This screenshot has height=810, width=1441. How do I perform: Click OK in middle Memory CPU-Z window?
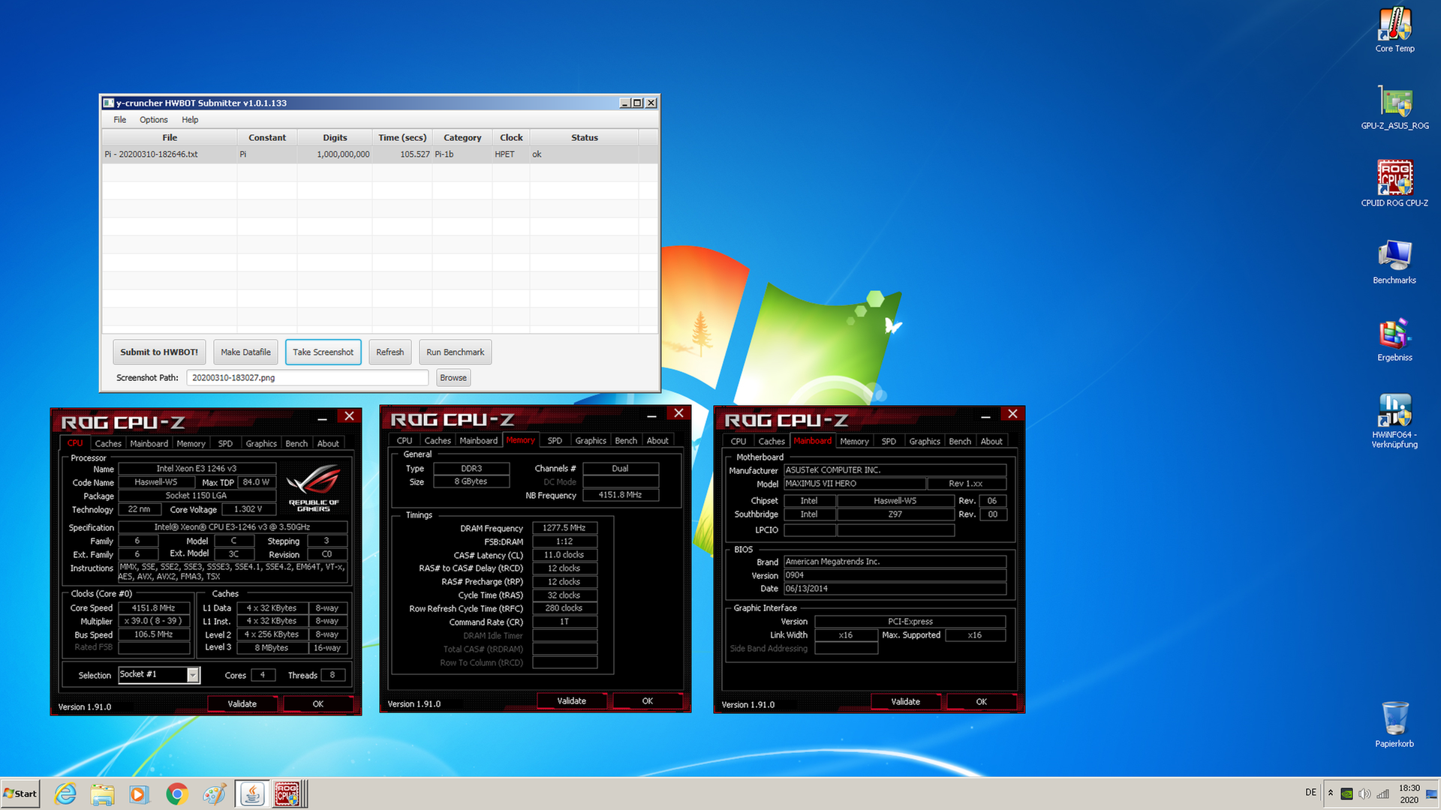(648, 701)
